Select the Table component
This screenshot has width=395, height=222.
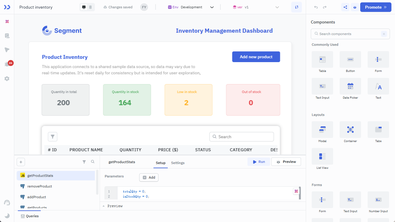tap(322, 62)
